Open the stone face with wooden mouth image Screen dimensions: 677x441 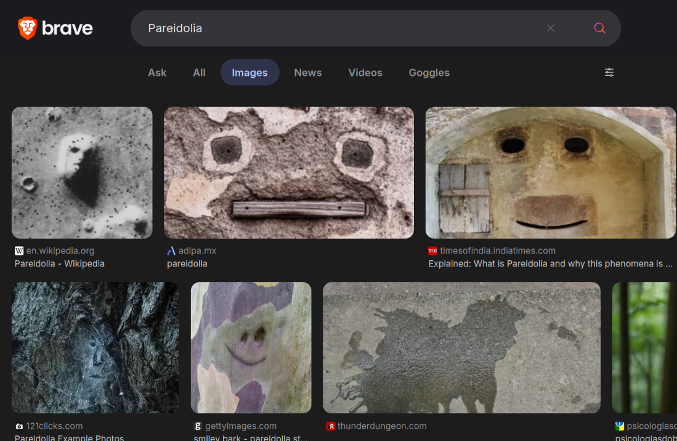[289, 173]
